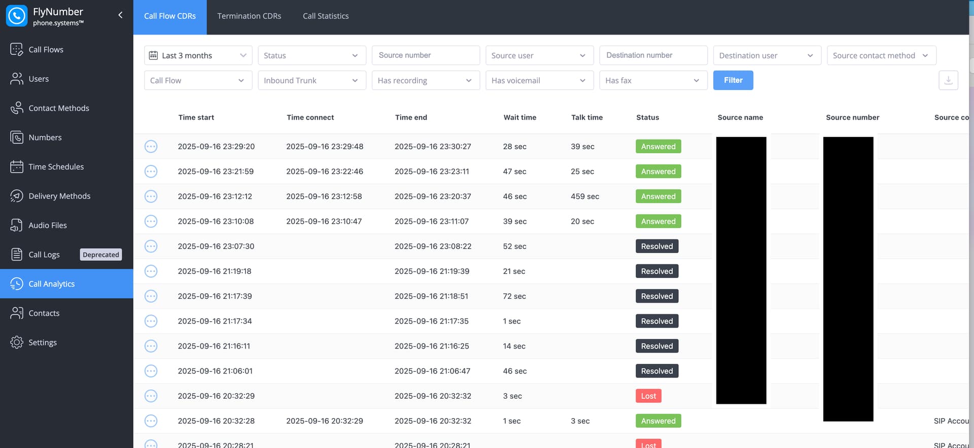Image resolution: width=974 pixels, height=448 pixels.
Task: Open the Status filter dropdown
Action: tap(311, 55)
